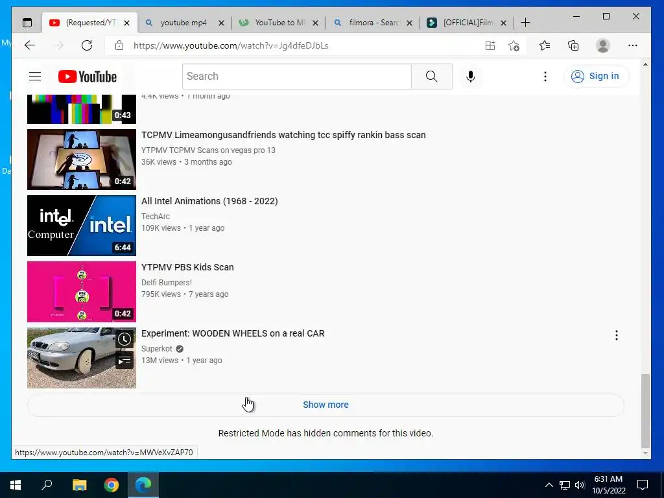Open network icon in system tray
This screenshot has width=664, height=498.
click(565, 485)
